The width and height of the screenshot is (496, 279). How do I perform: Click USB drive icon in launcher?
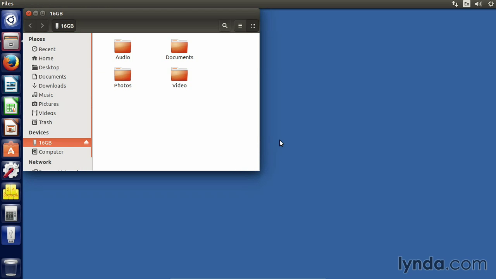11,235
